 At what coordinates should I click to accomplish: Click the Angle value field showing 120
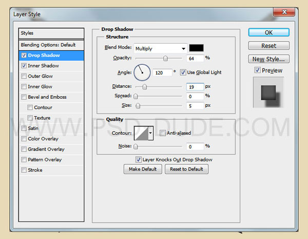pos(162,73)
